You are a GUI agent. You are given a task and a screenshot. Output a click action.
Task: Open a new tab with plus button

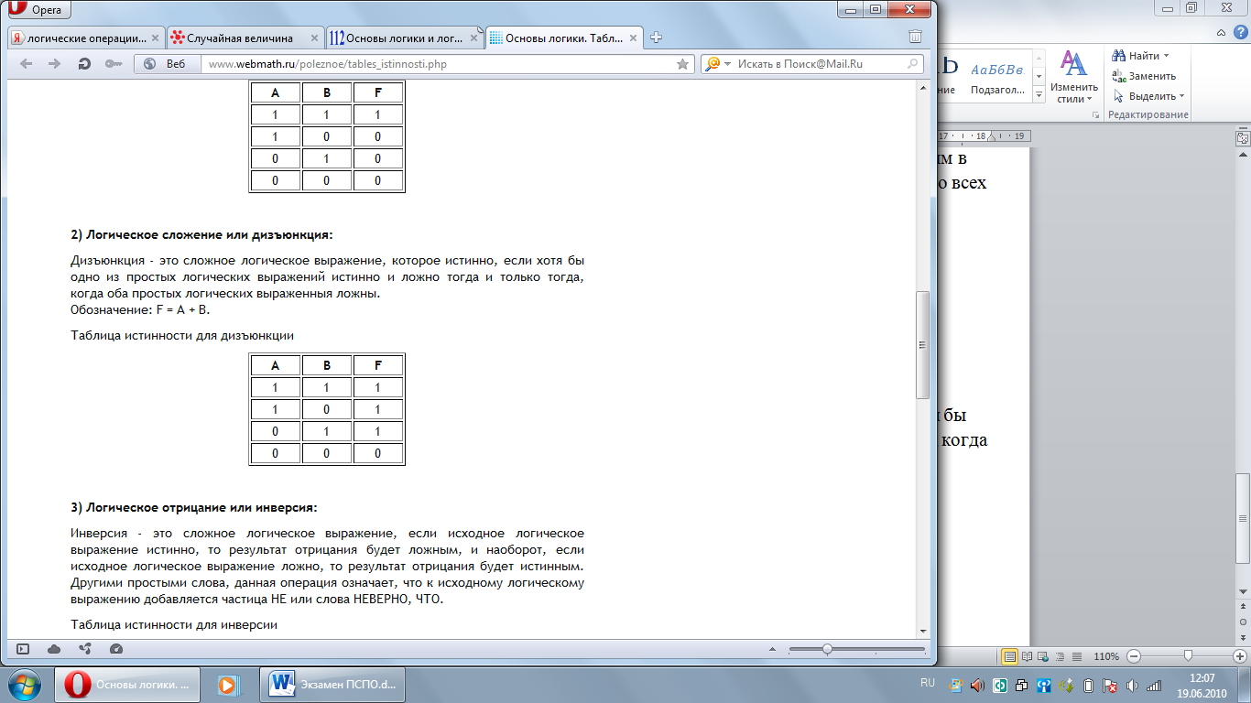[656, 38]
